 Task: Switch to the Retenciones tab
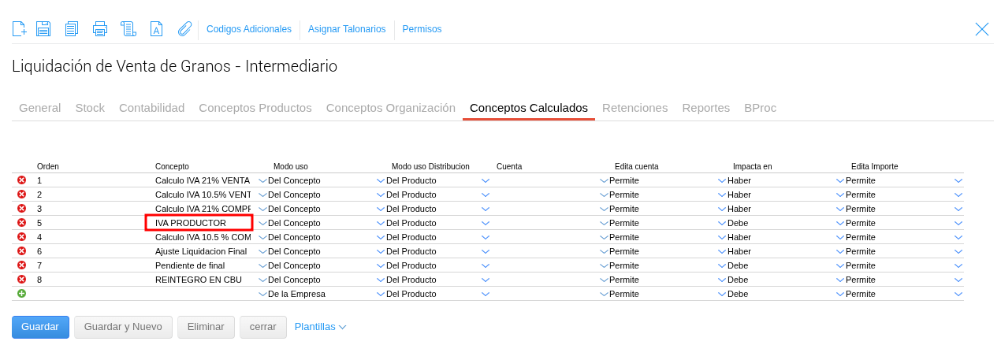pyautogui.click(x=634, y=108)
